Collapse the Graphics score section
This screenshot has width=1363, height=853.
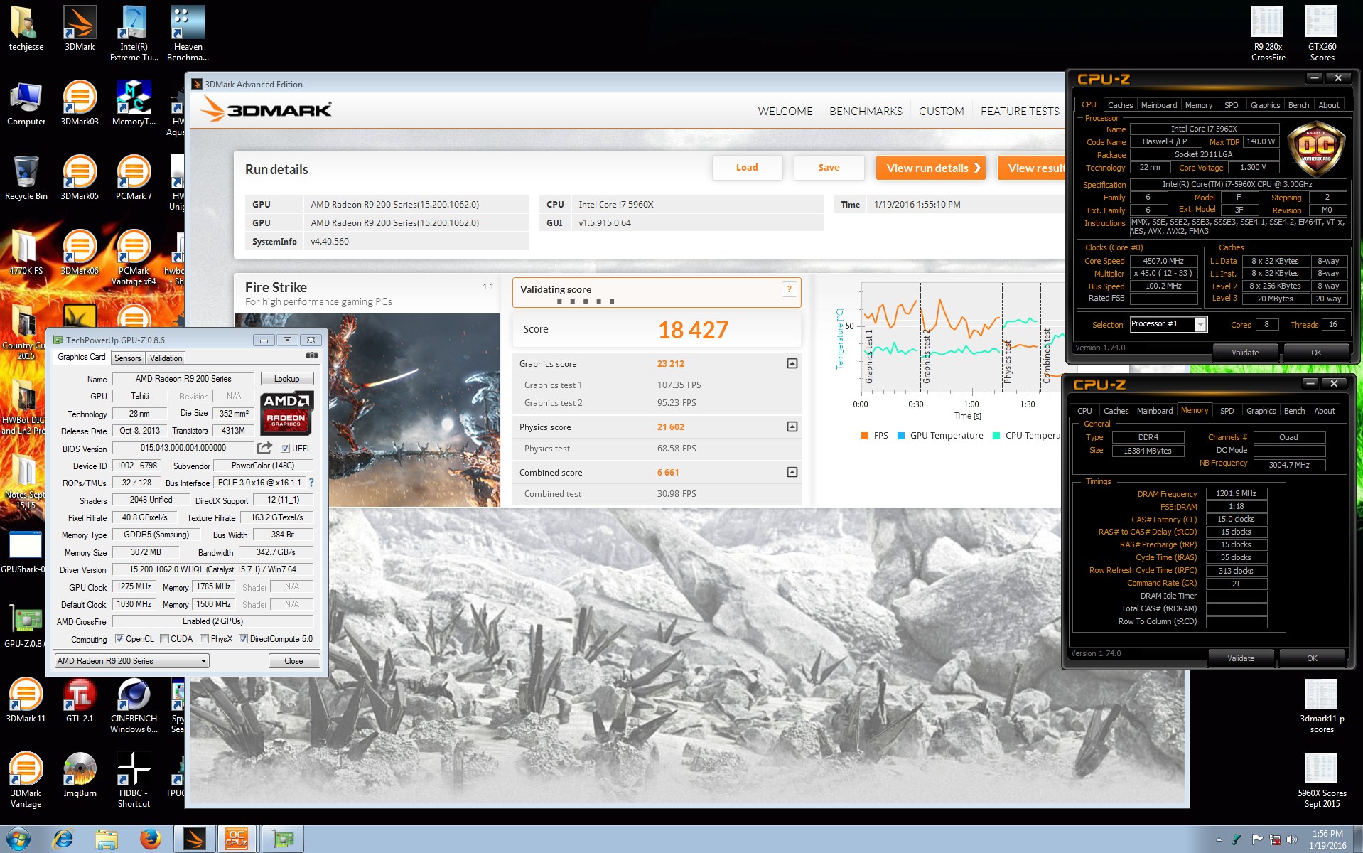792,363
